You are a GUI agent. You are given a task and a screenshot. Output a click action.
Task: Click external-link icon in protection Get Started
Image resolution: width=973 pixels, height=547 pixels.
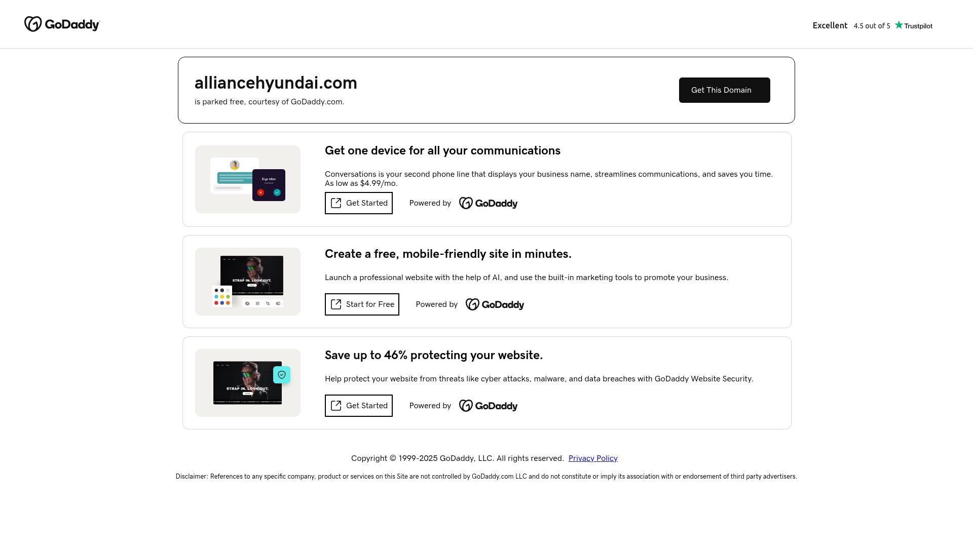click(336, 406)
